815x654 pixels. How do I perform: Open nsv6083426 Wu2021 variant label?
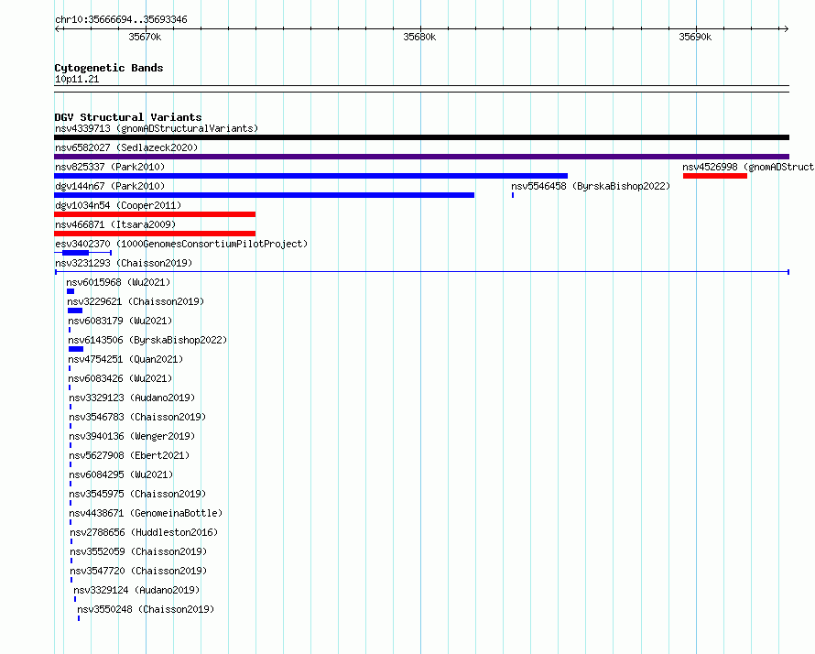pyautogui.click(x=120, y=378)
